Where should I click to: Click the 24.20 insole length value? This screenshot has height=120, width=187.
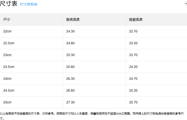point(133,67)
